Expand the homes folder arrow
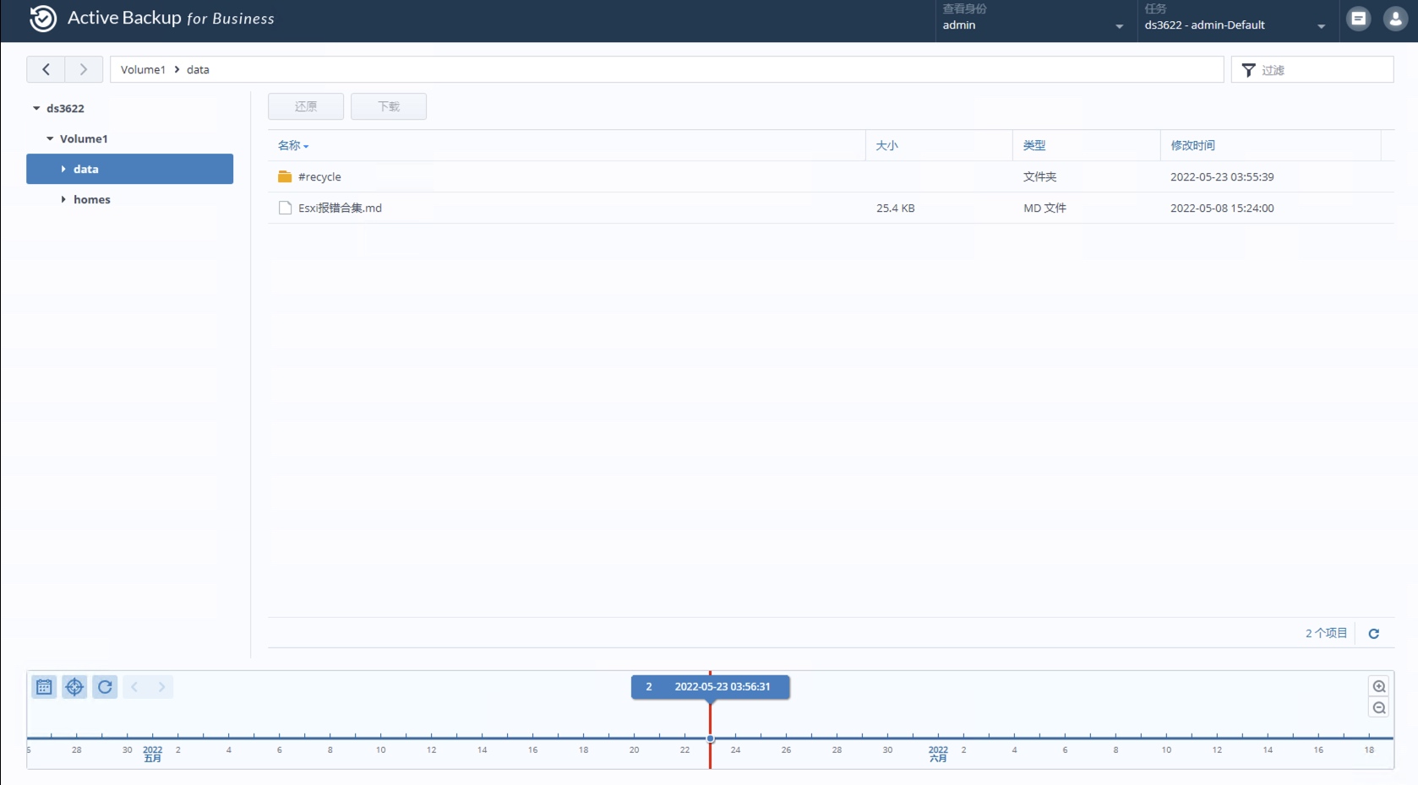 [x=63, y=199]
